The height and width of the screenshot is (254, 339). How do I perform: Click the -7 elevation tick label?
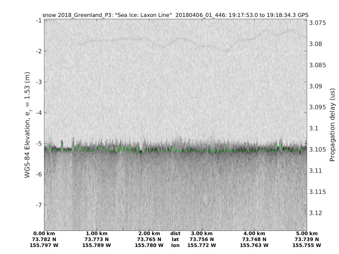39,205
